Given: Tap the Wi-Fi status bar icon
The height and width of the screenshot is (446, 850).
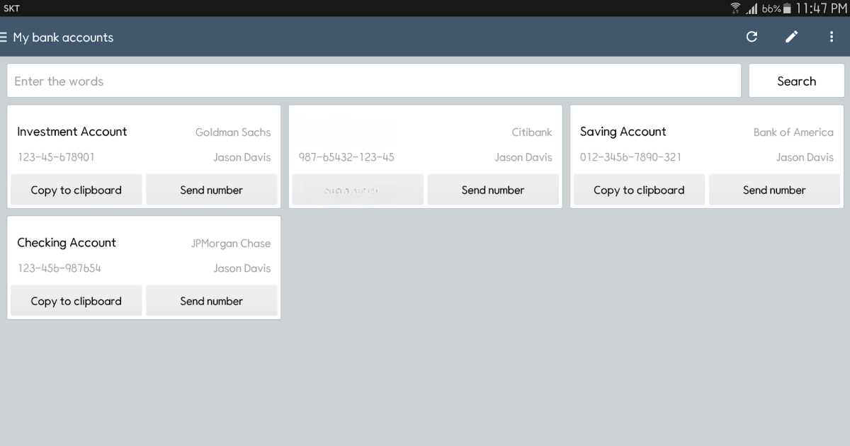Looking at the screenshot, I should tap(735, 8).
